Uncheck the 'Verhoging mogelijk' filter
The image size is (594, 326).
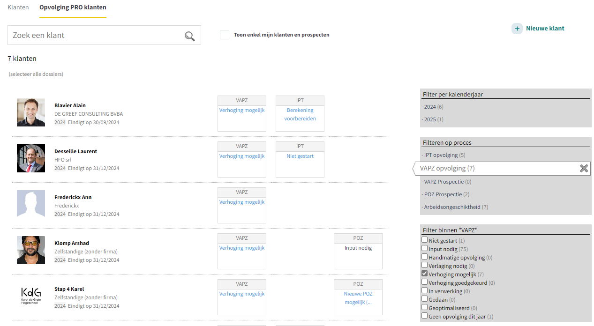coord(424,274)
